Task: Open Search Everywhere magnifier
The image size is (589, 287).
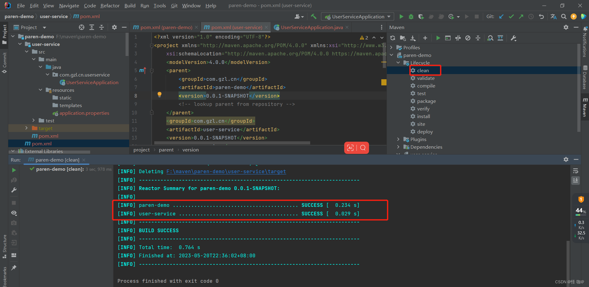Action: (564, 17)
